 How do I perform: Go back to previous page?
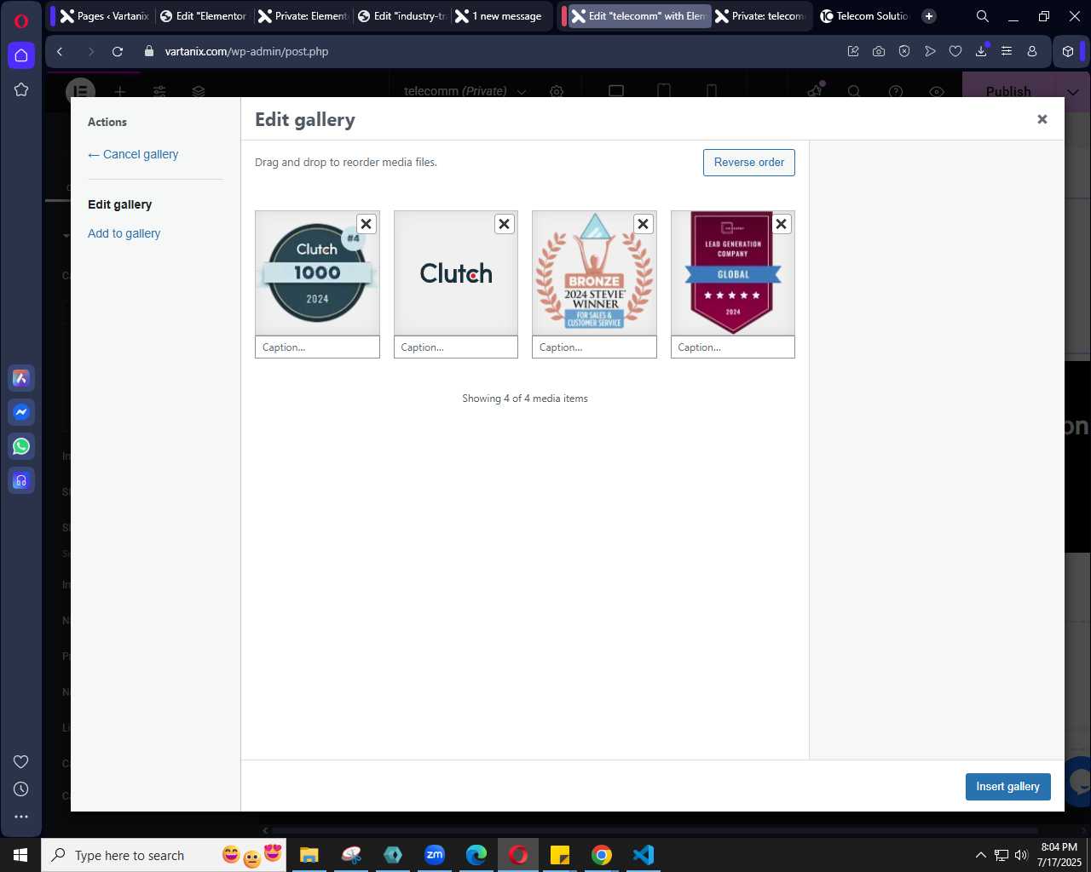pyautogui.click(x=60, y=51)
